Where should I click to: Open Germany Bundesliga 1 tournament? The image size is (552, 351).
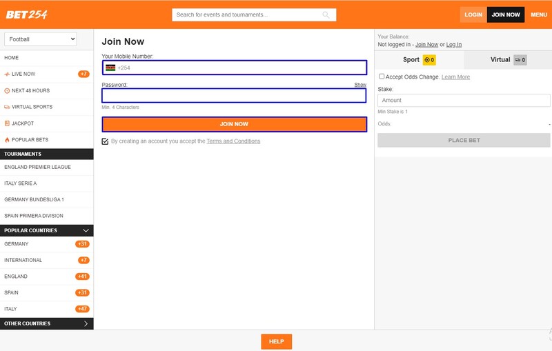pyautogui.click(x=46, y=199)
